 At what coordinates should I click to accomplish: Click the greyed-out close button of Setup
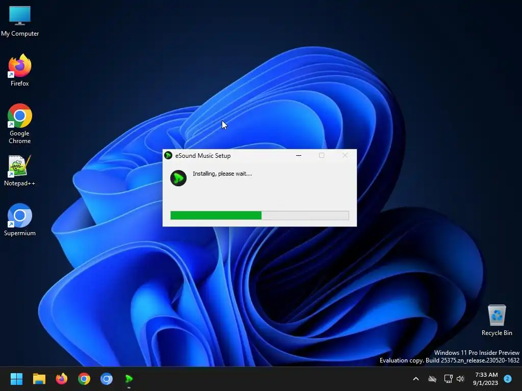(345, 155)
